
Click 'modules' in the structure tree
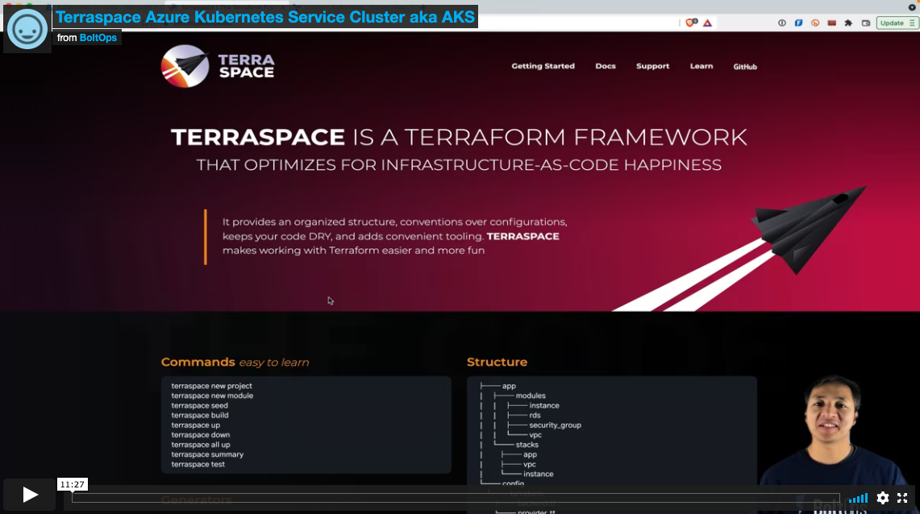pyautogui.click(x=531, y=396)
